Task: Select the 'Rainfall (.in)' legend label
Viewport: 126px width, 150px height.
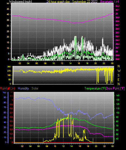Action: coord(8,88)
